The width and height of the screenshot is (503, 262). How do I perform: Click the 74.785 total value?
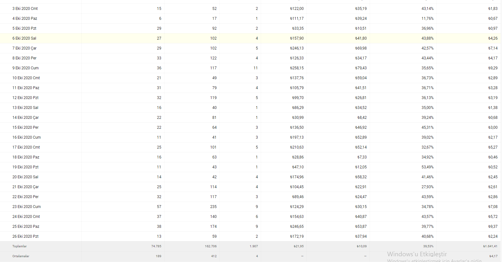[x=156, y=246]
